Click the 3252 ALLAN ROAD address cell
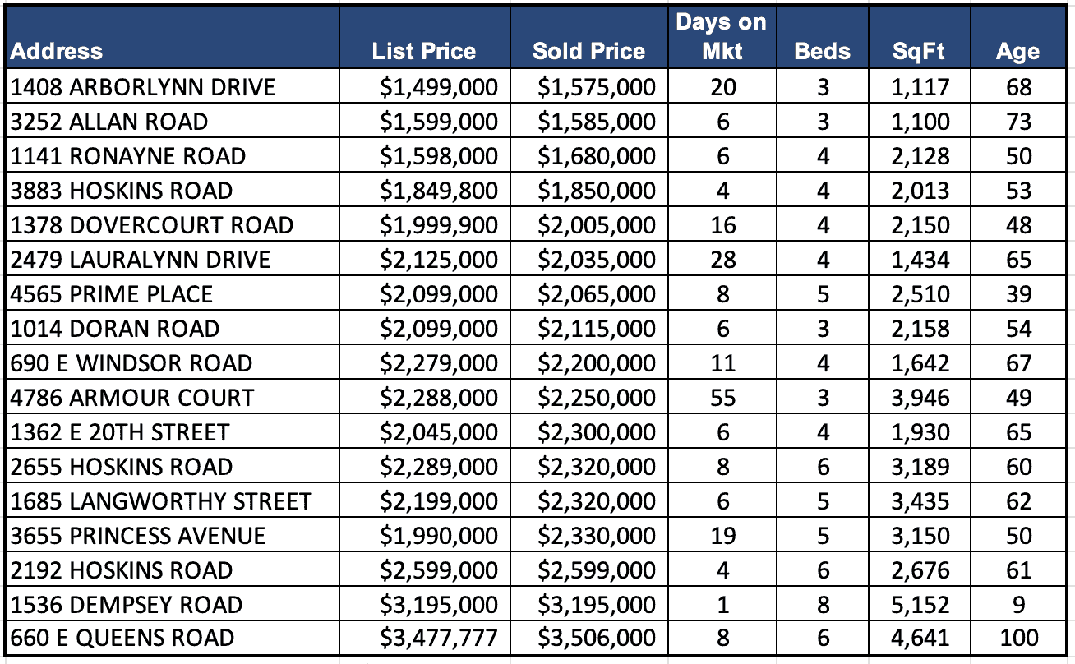Image resolution: width=1075 pixels, height=664 pixels. (x=109, y=122)
